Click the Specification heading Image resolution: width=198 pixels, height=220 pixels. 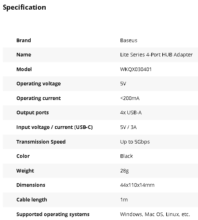(x=24, y=7)
